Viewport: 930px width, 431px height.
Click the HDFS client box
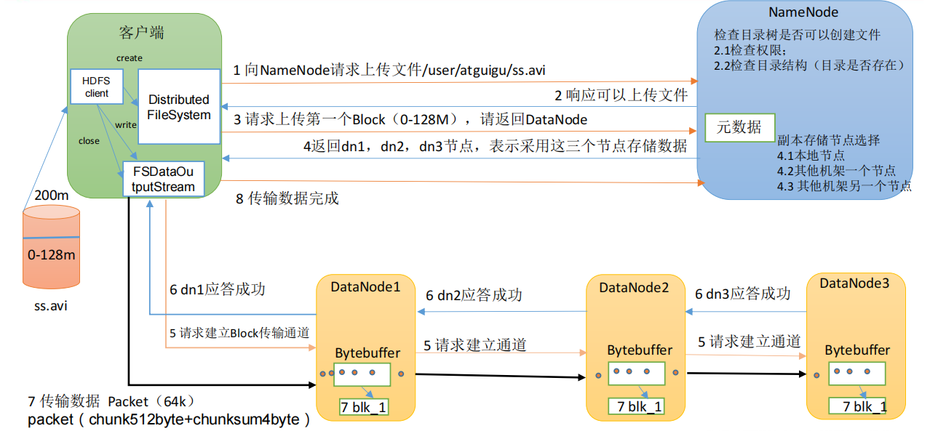click(96, 87)
